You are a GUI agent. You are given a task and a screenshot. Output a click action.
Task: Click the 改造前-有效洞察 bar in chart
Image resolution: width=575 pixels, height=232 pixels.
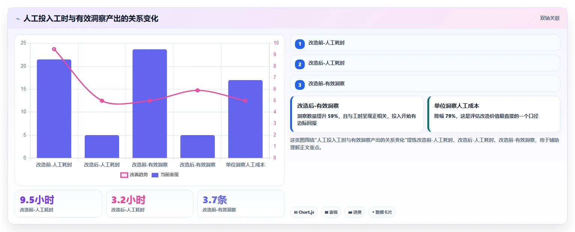pos(150,104)
